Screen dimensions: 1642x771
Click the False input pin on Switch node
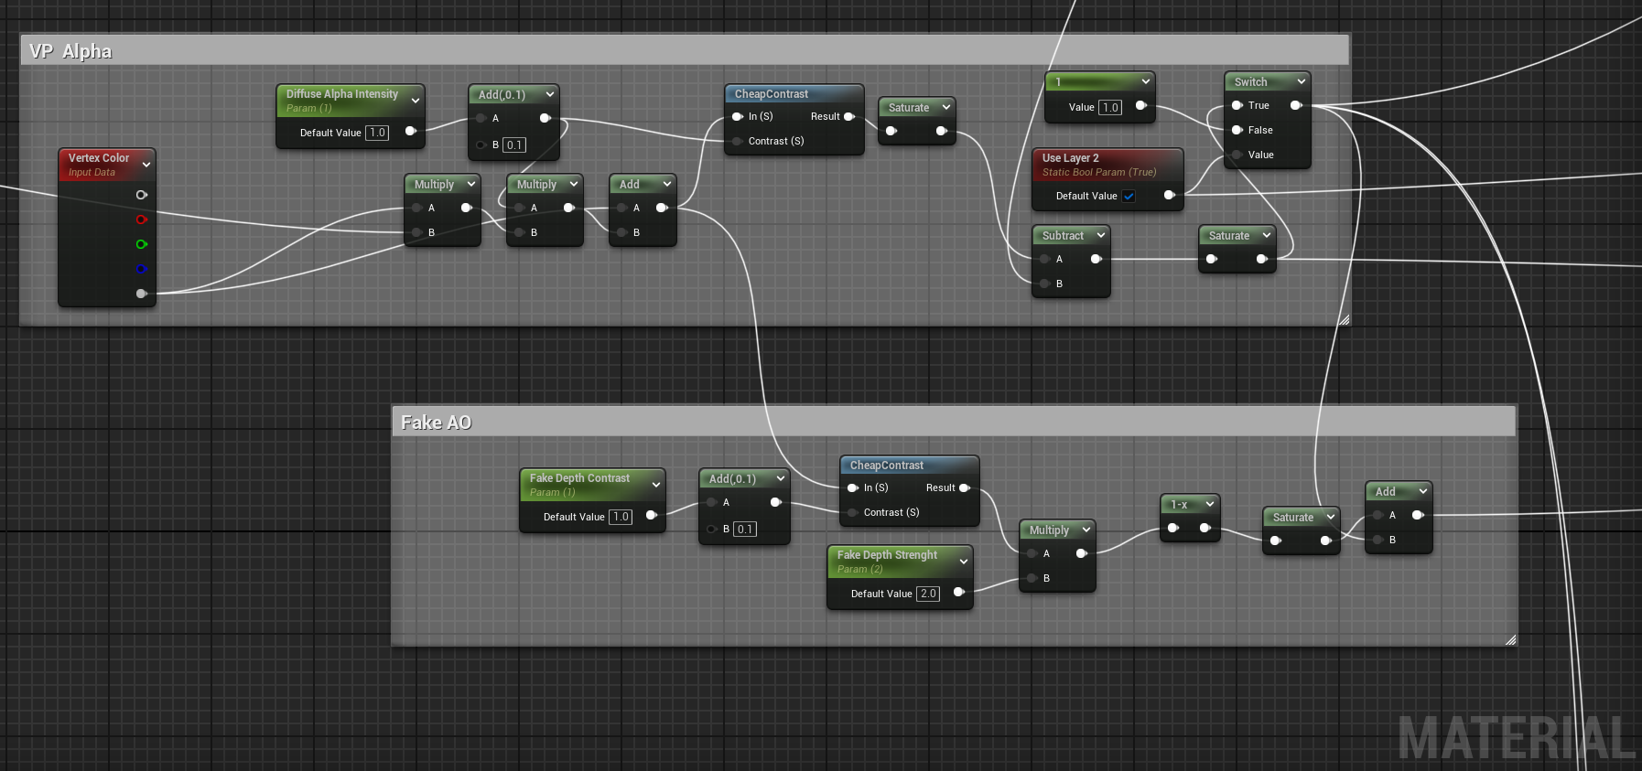click(1237, 130)
